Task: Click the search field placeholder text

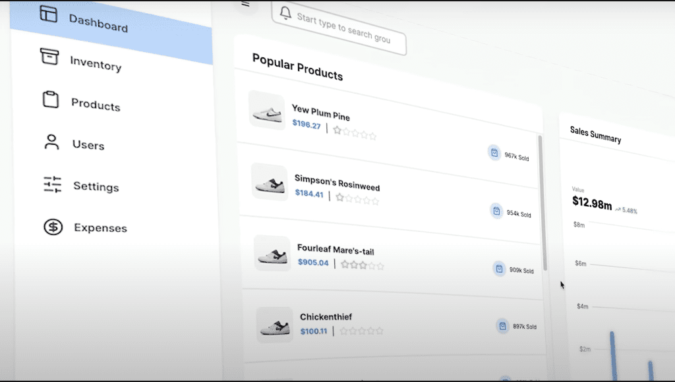Action: click(343, 28)
